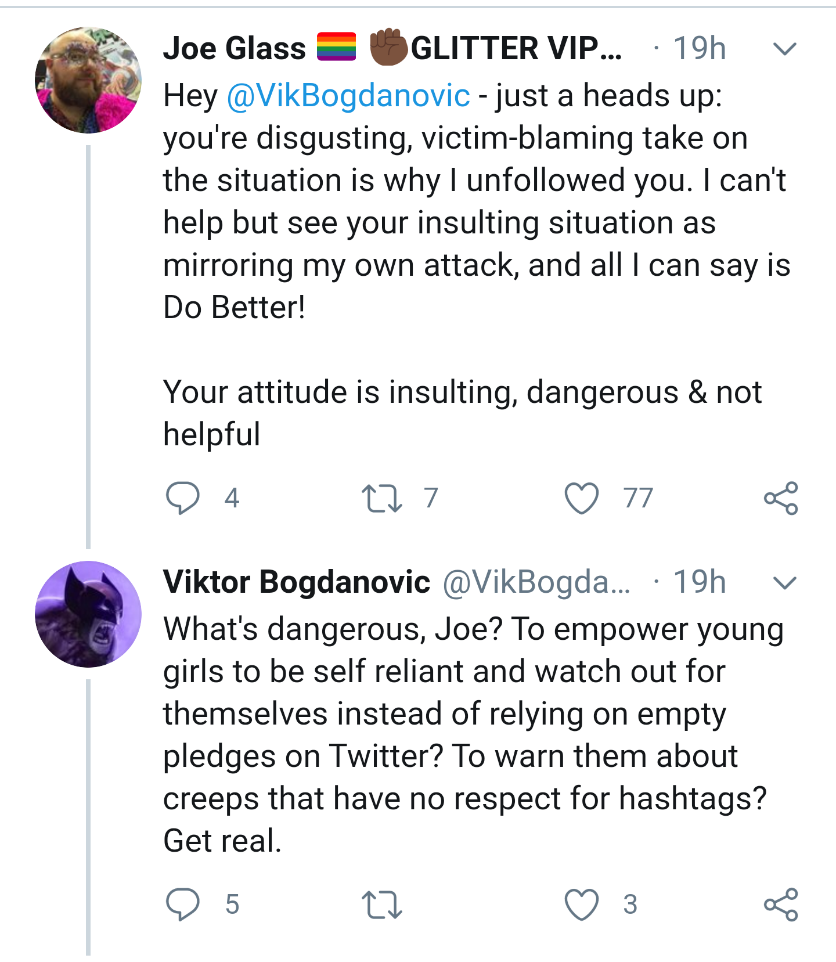Open the @VikBogda... handle
The height and width of the screenshot is (962, 836).
coord(536,582)
